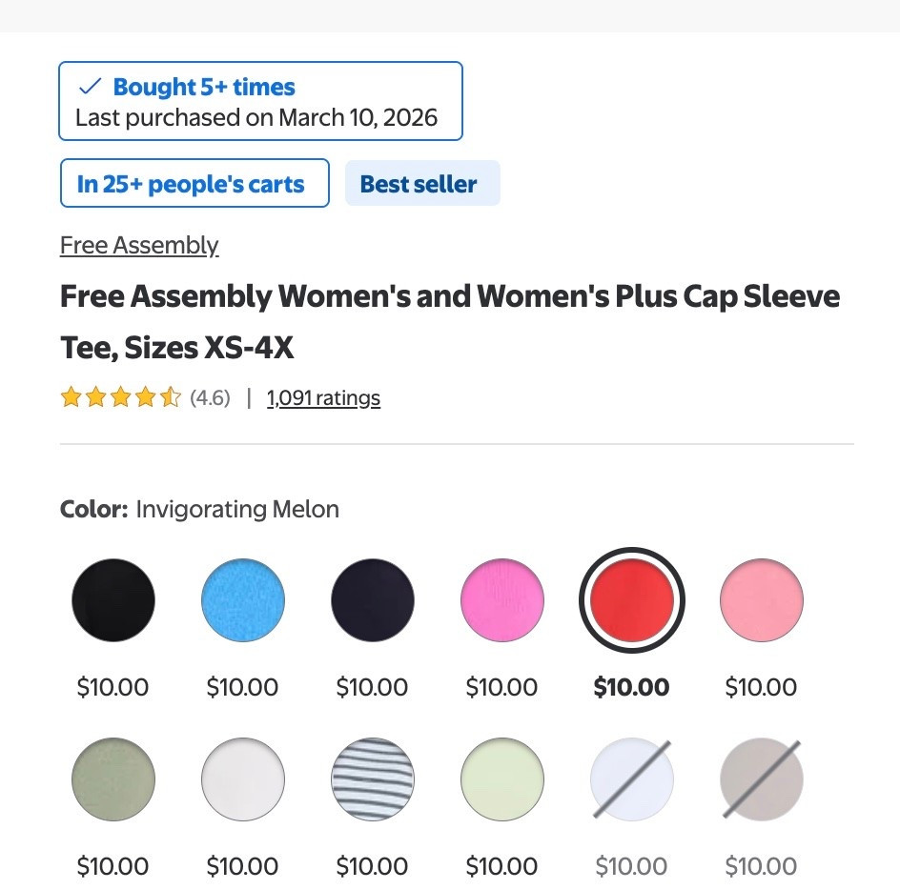
Task: Click the unavailable pale lavender swatch
Action: 631,779
